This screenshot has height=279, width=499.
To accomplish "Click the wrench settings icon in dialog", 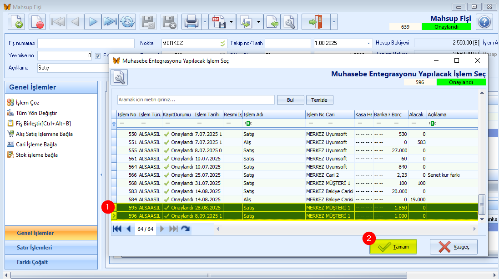I will click(119, 77).
